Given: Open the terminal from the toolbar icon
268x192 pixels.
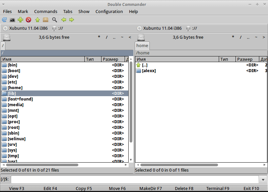Looking at the screenshot, I should [x=12, y=20].
